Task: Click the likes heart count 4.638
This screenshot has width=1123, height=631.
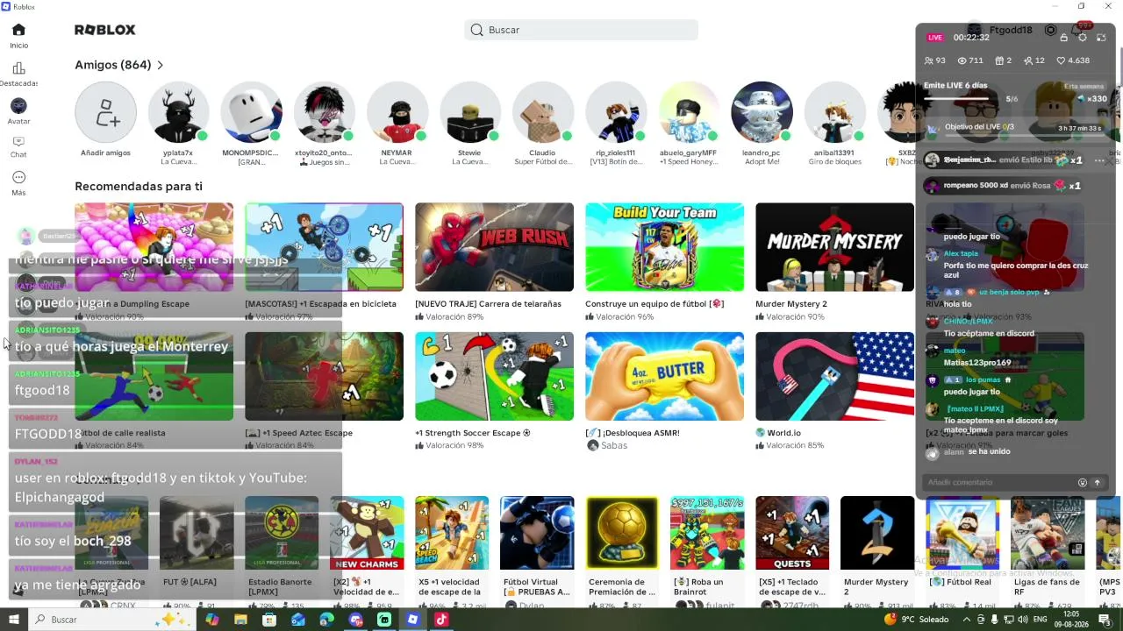Action: [x=1073, y=60]
